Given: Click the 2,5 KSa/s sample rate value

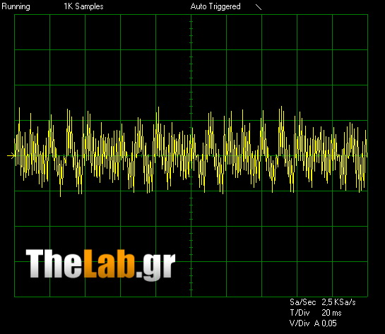Looking at the screenshot, I should point(338,302).
